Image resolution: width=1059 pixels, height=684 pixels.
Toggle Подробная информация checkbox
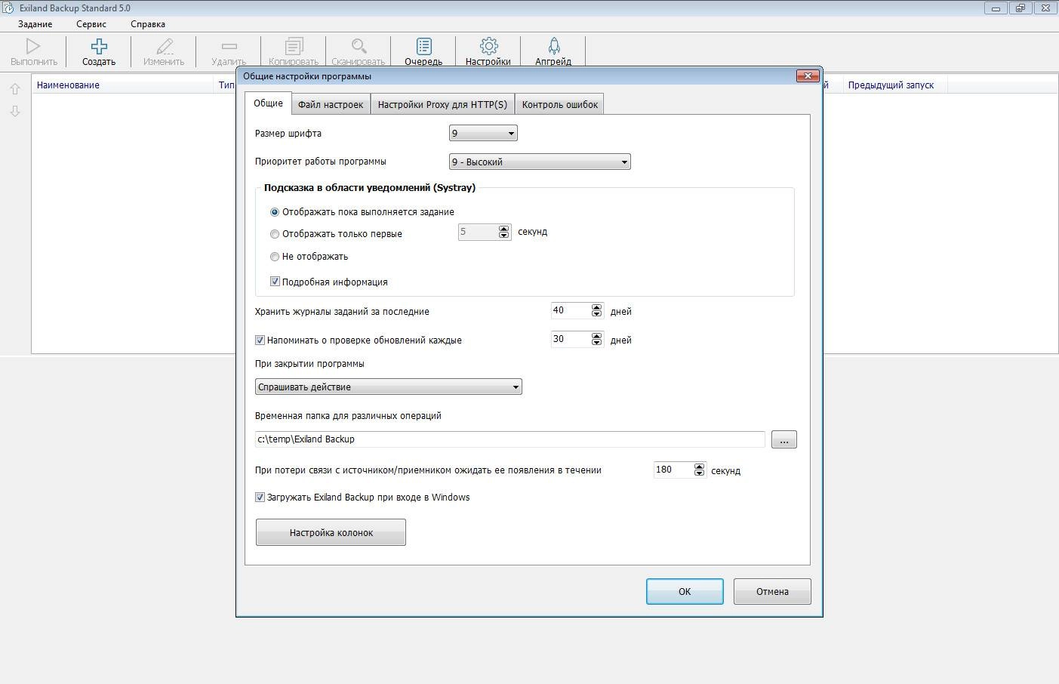pyautogui.click(x=275, y=282)
